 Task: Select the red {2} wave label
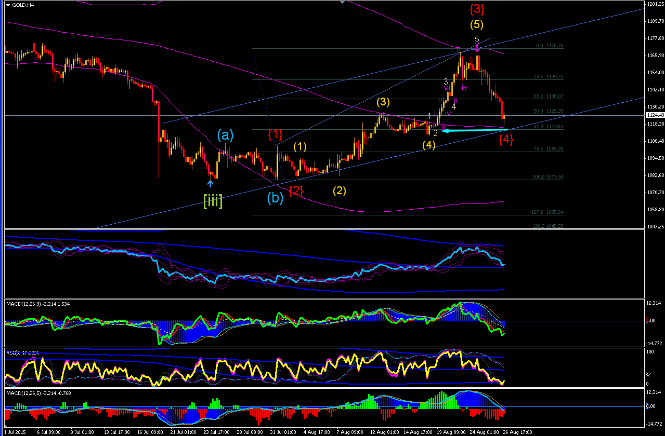pyautogui.click(x=296, y=190)
